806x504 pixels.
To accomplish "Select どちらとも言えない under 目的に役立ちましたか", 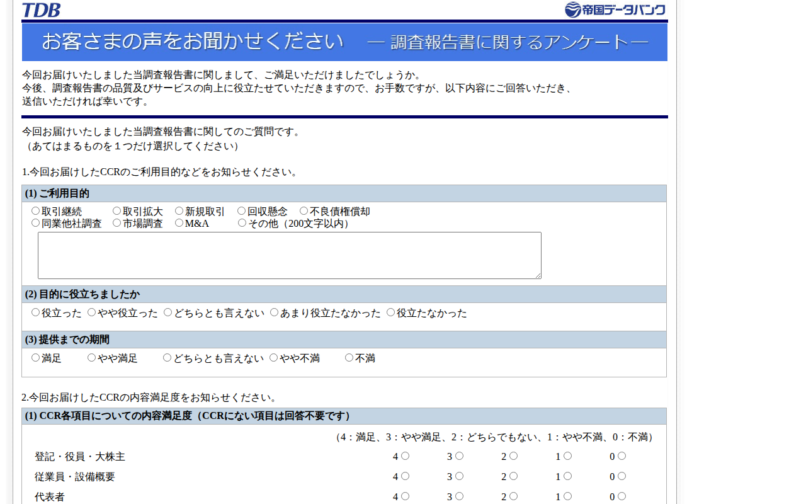I will pos(167,312).
